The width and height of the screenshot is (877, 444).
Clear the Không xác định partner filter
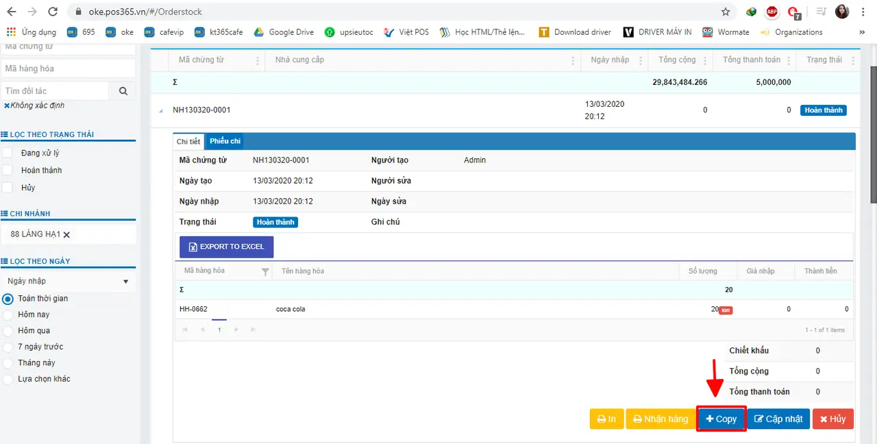7,106
